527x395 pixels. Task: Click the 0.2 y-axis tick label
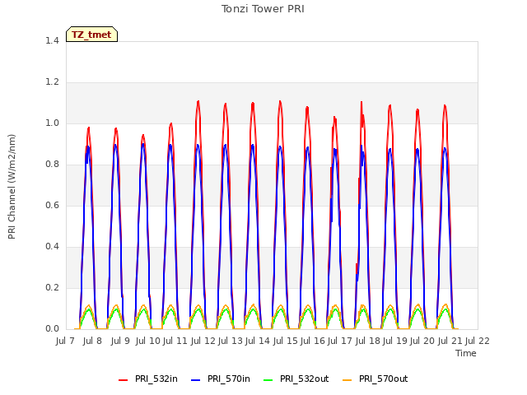pos(52,287)
